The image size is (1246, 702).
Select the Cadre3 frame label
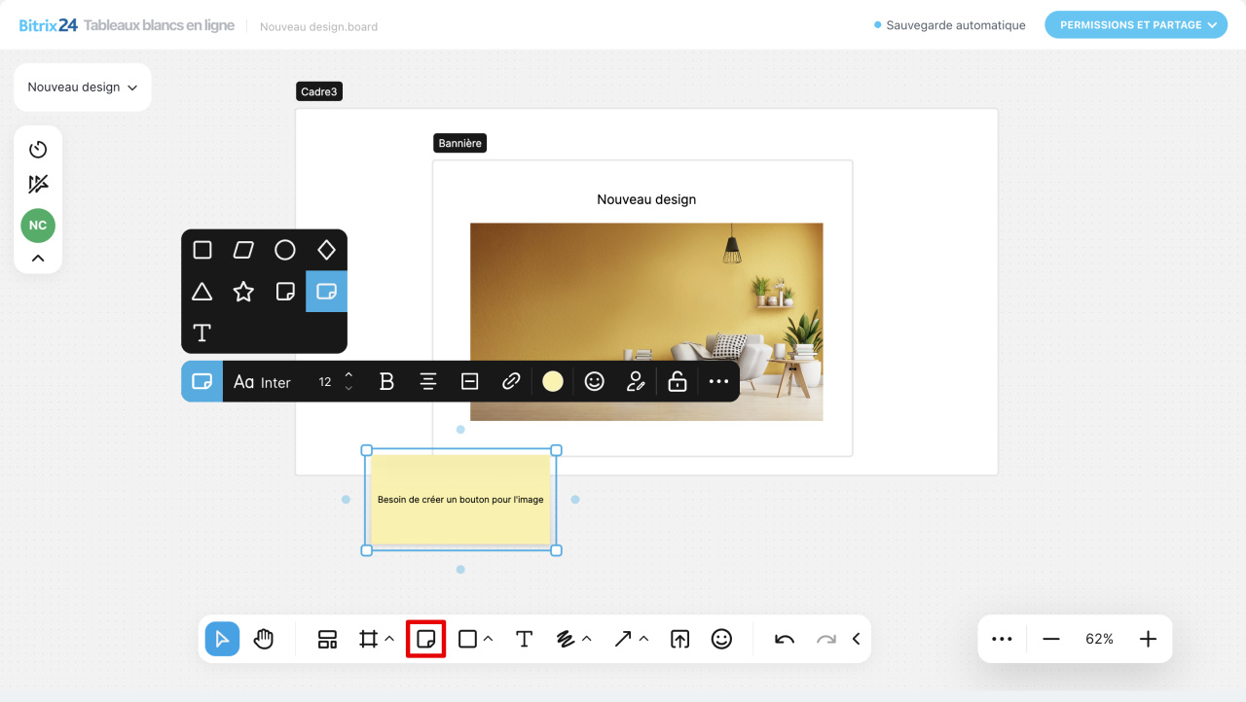[x=319, y=91]
